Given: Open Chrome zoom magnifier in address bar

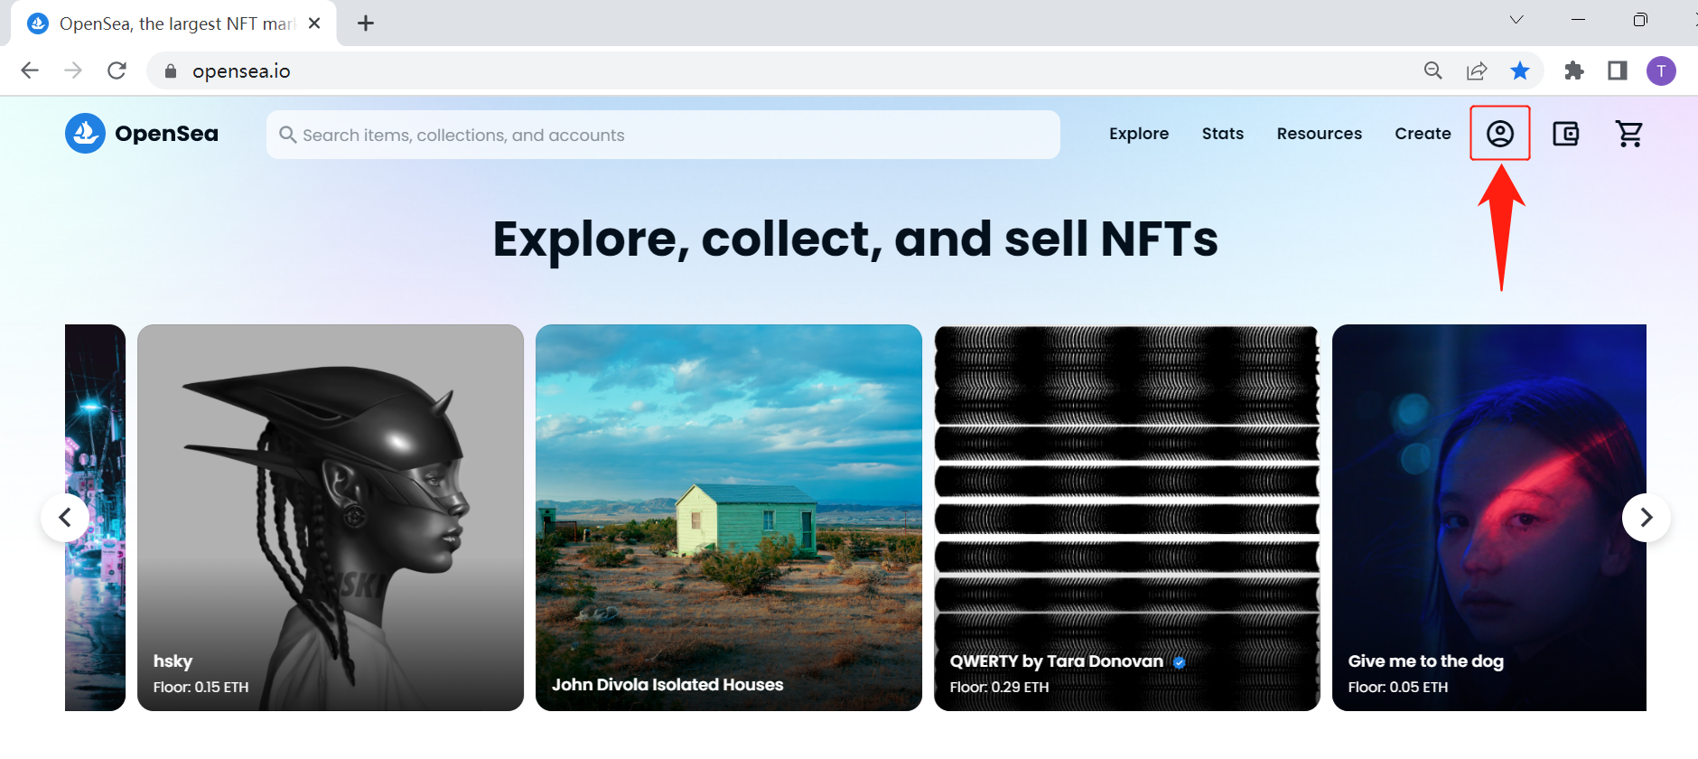Looking at the screenshot, I should tap(1433, 70).
